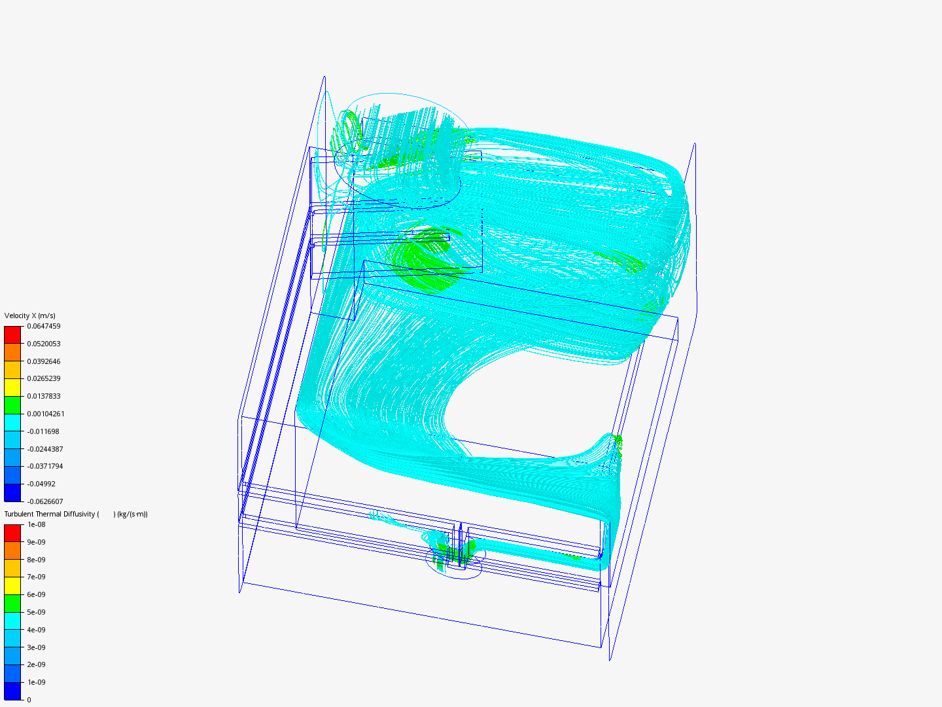Pick Velocity swatch between -0.0244387 and -0.0371794
This screenshot has height=707, width=942.
tap(12, 458)
